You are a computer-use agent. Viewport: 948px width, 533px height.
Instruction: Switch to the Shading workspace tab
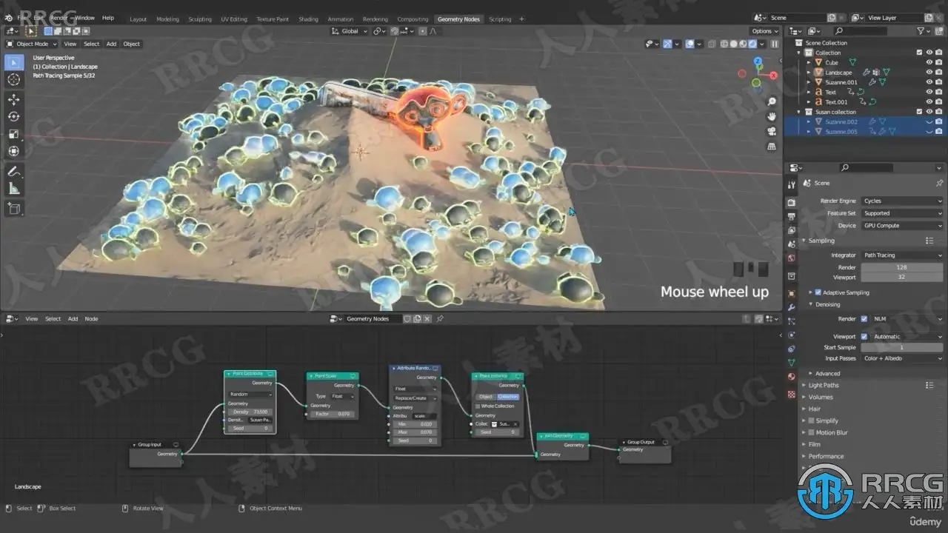click(308, 19)
